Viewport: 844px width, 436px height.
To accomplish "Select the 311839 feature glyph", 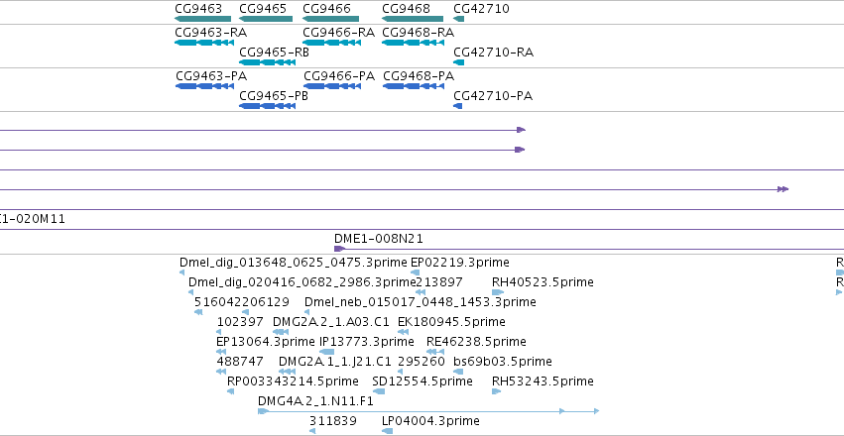I will click(312, 431).
